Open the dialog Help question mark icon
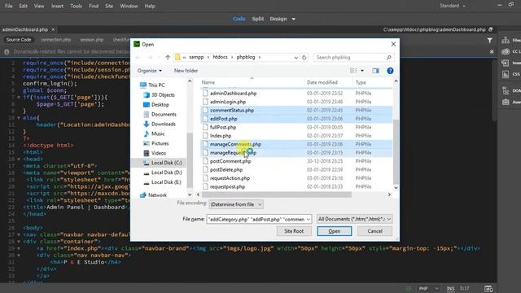The width and height of the screenshot is (521, 293). 390,71
